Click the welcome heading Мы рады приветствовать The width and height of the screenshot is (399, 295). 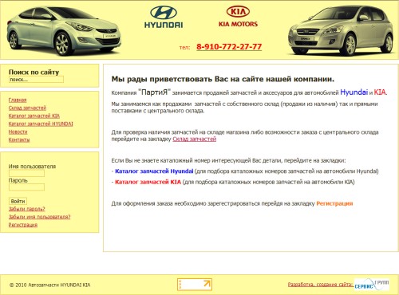[223, 79]
